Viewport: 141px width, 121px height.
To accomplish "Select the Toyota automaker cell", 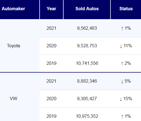I will (20, 46).
